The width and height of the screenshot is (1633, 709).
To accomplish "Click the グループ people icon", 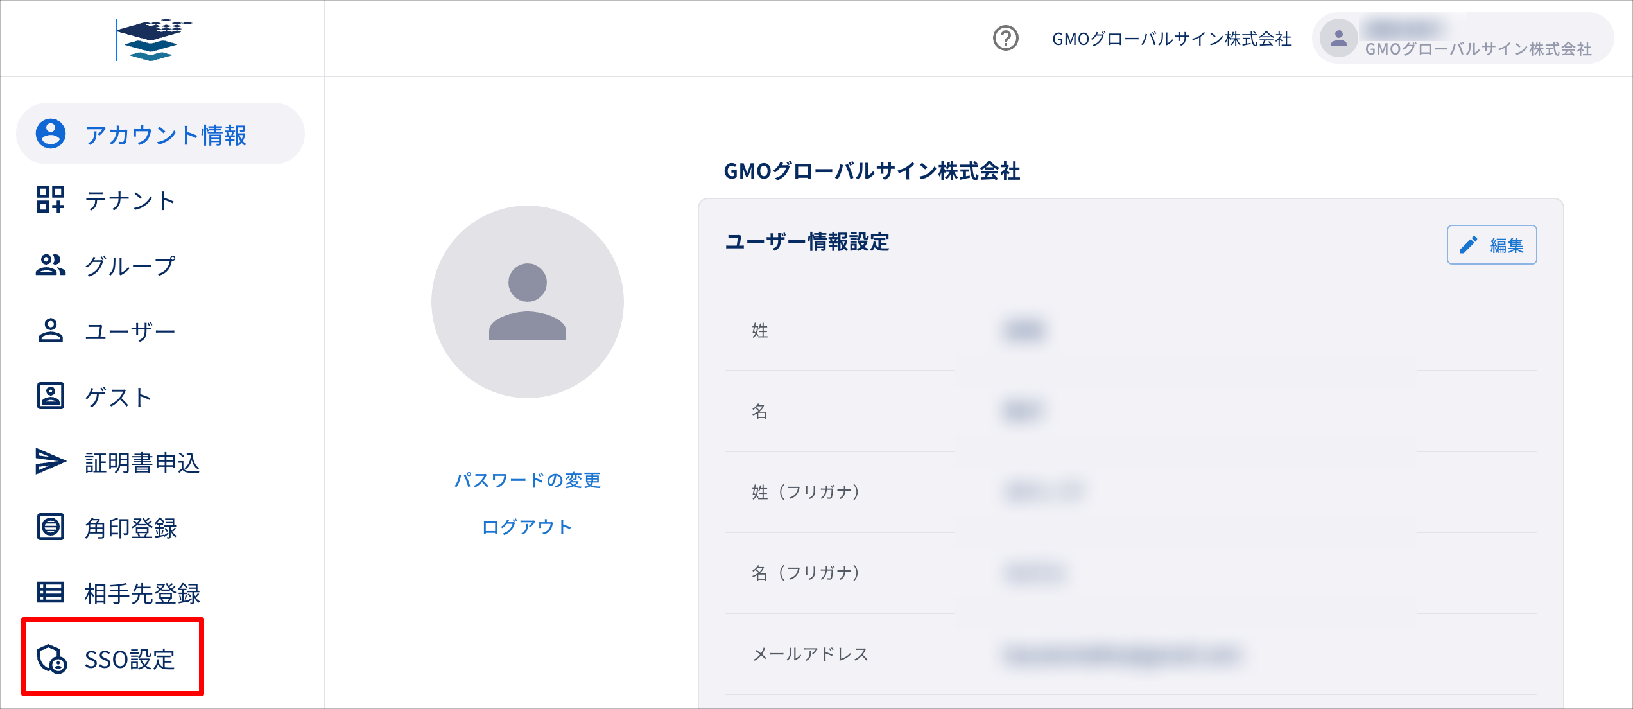I will pos(51,265).
